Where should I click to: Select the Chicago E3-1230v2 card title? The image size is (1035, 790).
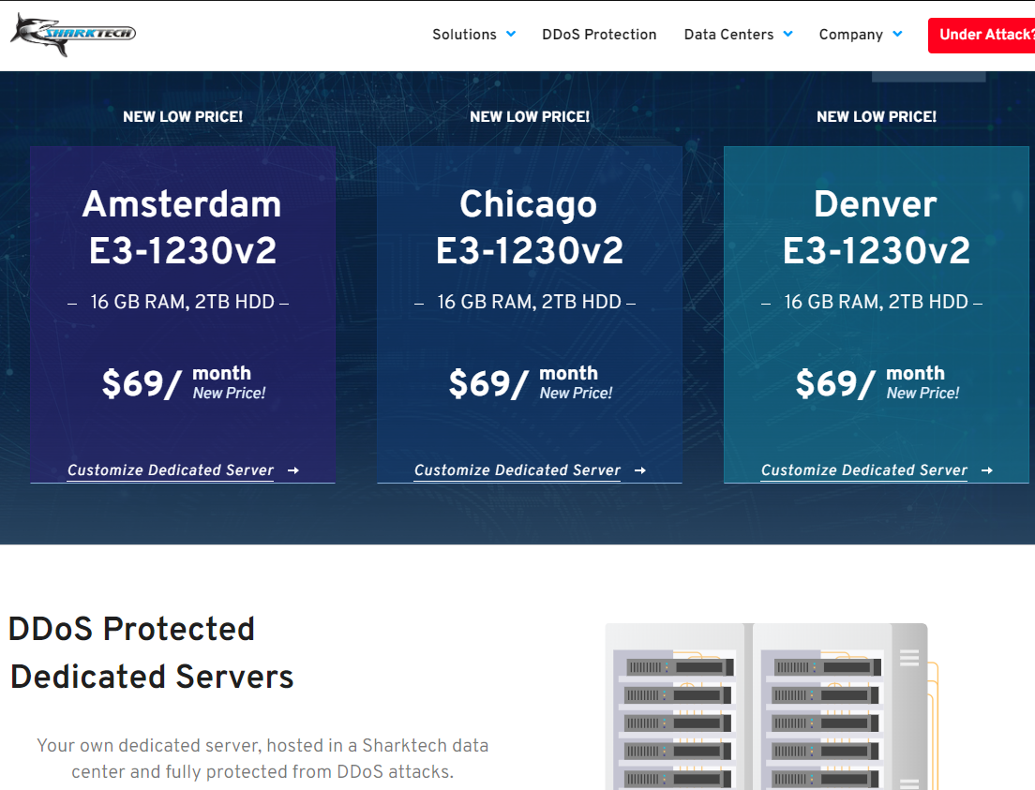click(530, 228)
